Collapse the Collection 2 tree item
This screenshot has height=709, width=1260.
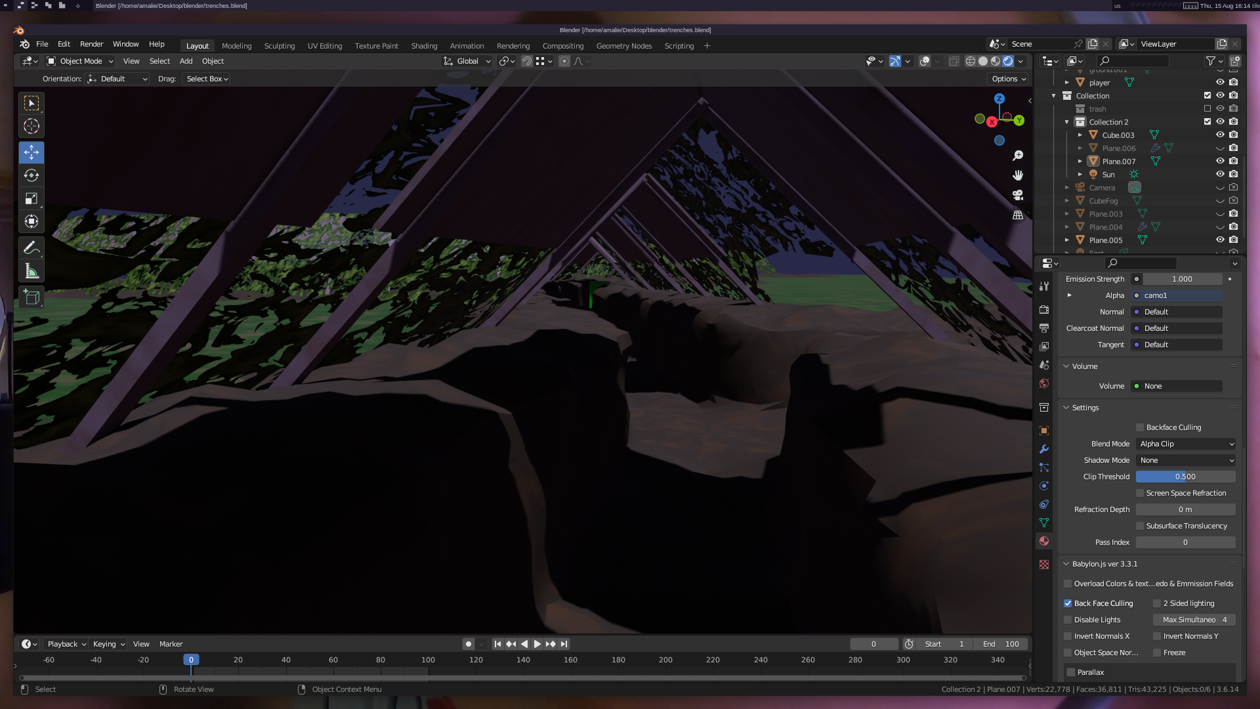(x=1067, y=122)
